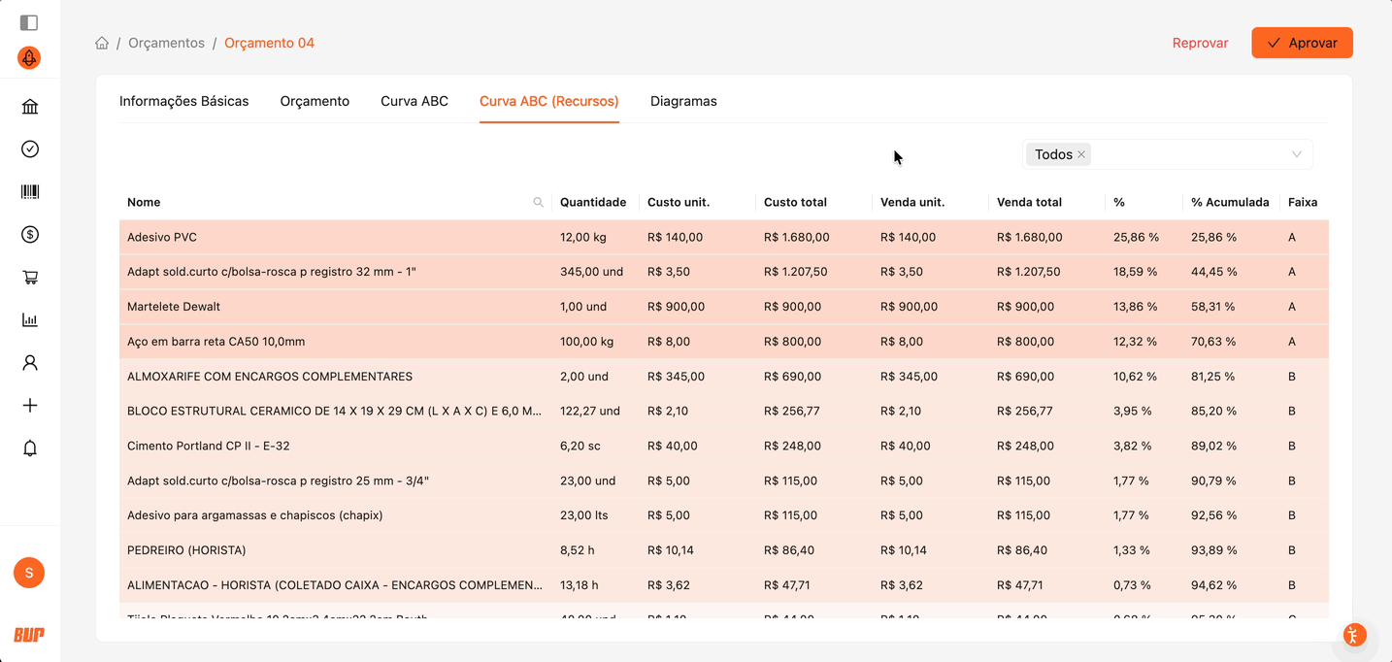Click the plus icon in sidebar

[x=30, y=406]
